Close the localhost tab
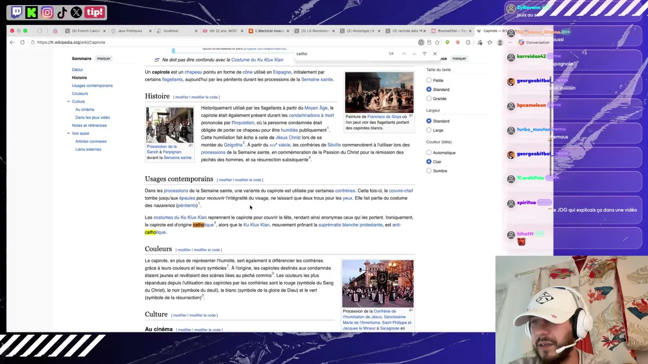Image resolution: width=648 pixels, height=364 pixels. [196, 31]
